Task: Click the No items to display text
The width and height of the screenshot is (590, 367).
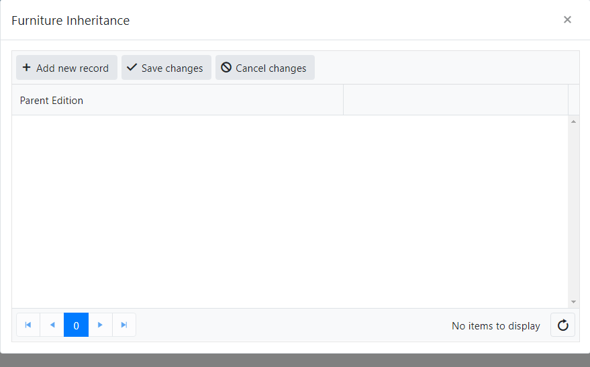Action: point(495,326)
